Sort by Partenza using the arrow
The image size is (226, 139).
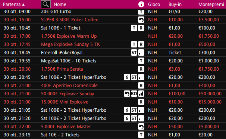[23, 4]
